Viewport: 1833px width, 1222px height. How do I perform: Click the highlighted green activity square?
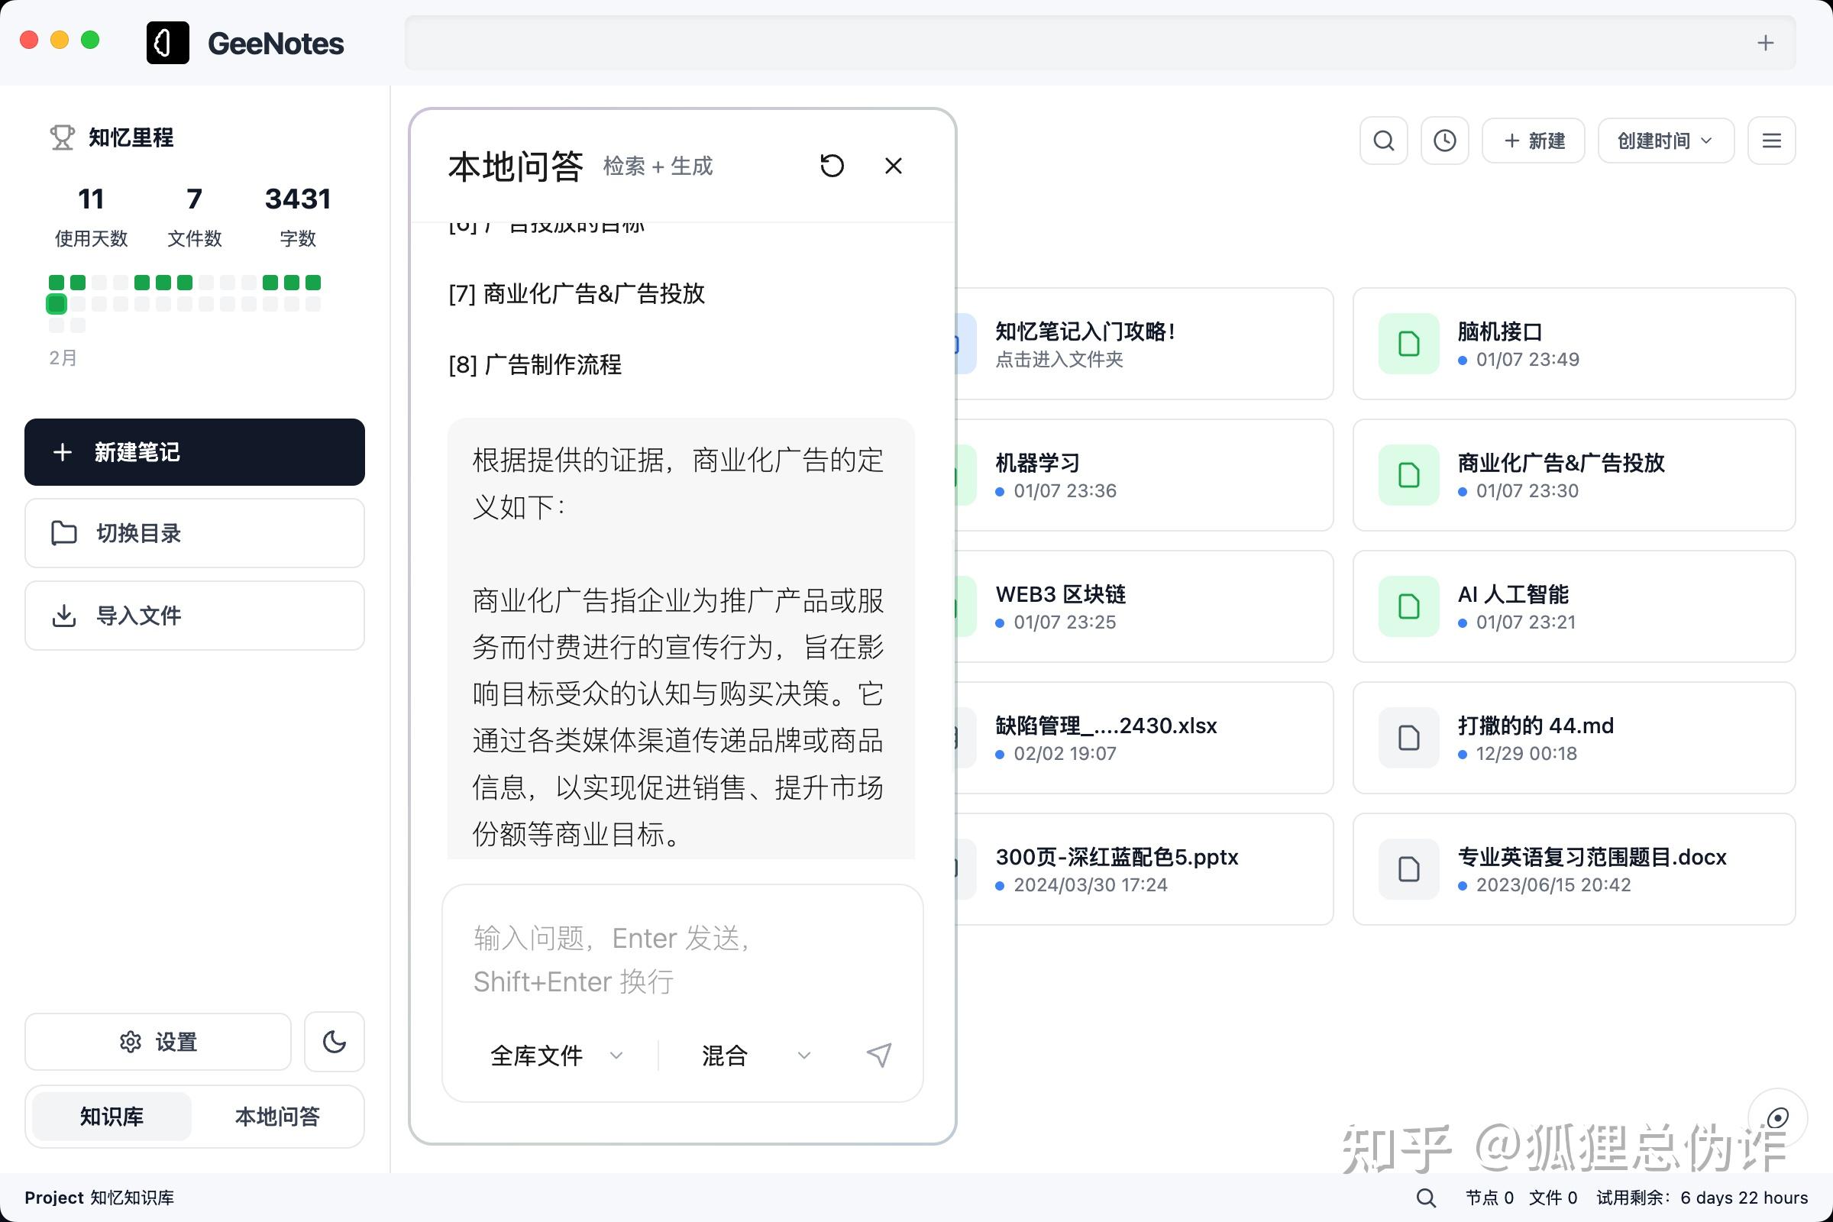pyautogui.click(x=57, y=303)
